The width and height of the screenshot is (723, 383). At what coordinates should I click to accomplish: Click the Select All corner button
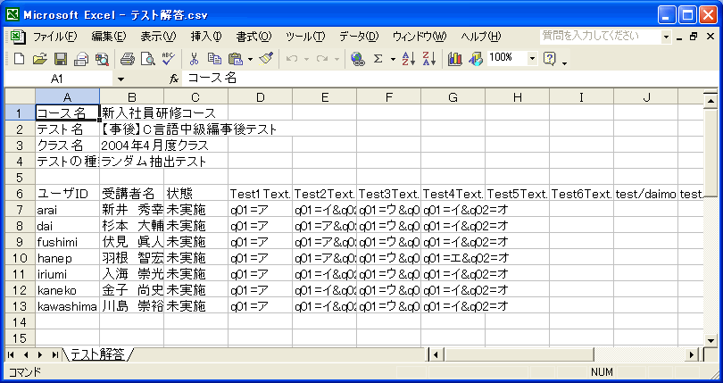pos(21,97)
